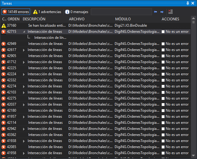Sort by DESCRIPCIÓN column header
The image size is (197, 159).
point(34,19)
